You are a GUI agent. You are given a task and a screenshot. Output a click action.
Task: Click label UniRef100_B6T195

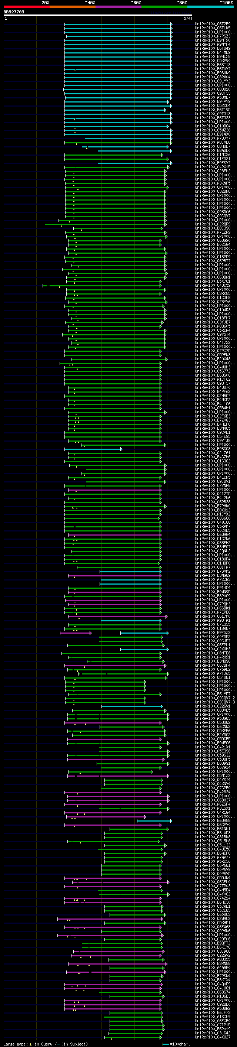coord(213,110)
